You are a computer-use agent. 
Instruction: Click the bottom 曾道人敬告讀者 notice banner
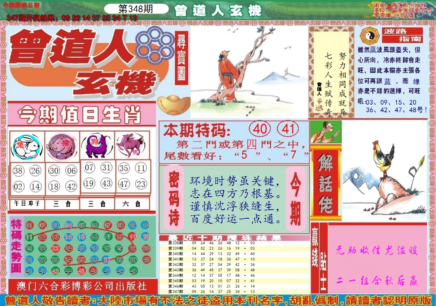(x=218, y=300)
